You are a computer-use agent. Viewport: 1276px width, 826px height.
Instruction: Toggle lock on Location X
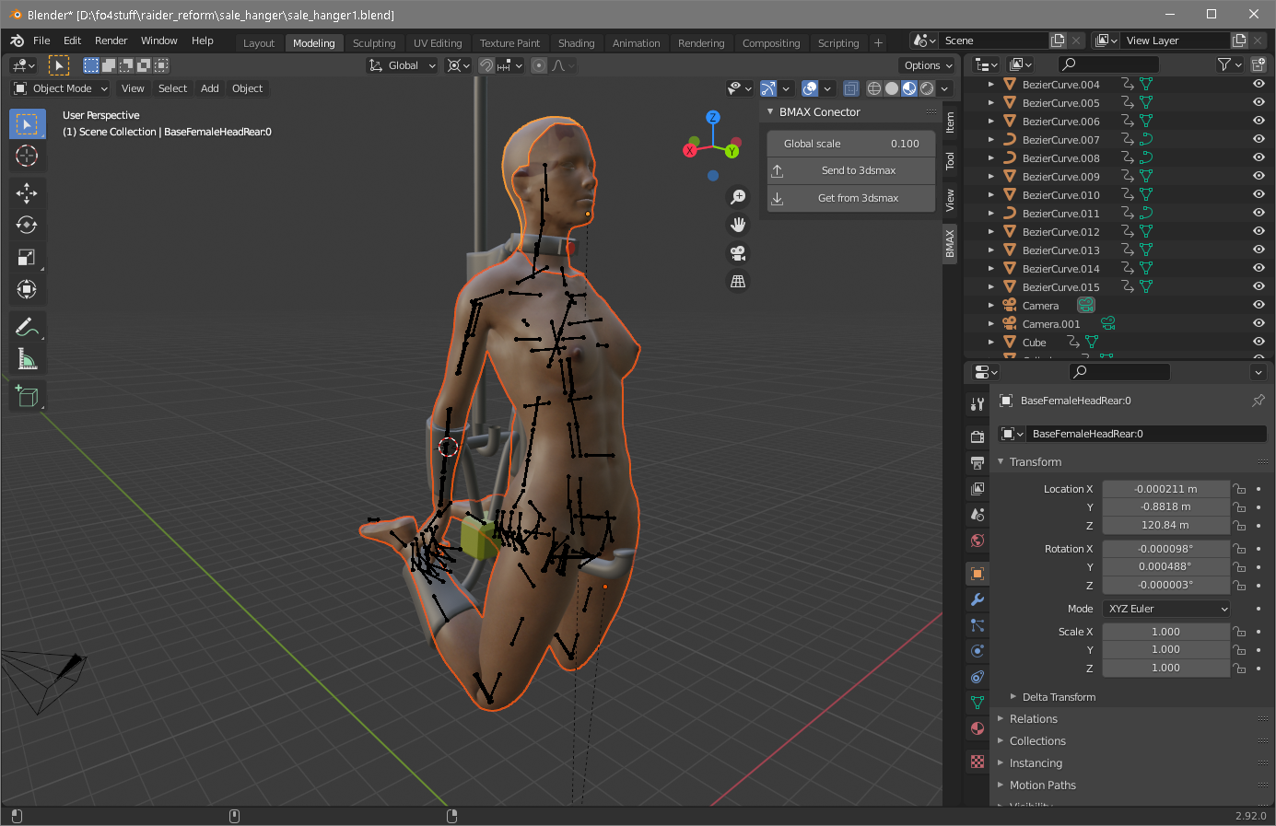click(x=1240, y=489)
